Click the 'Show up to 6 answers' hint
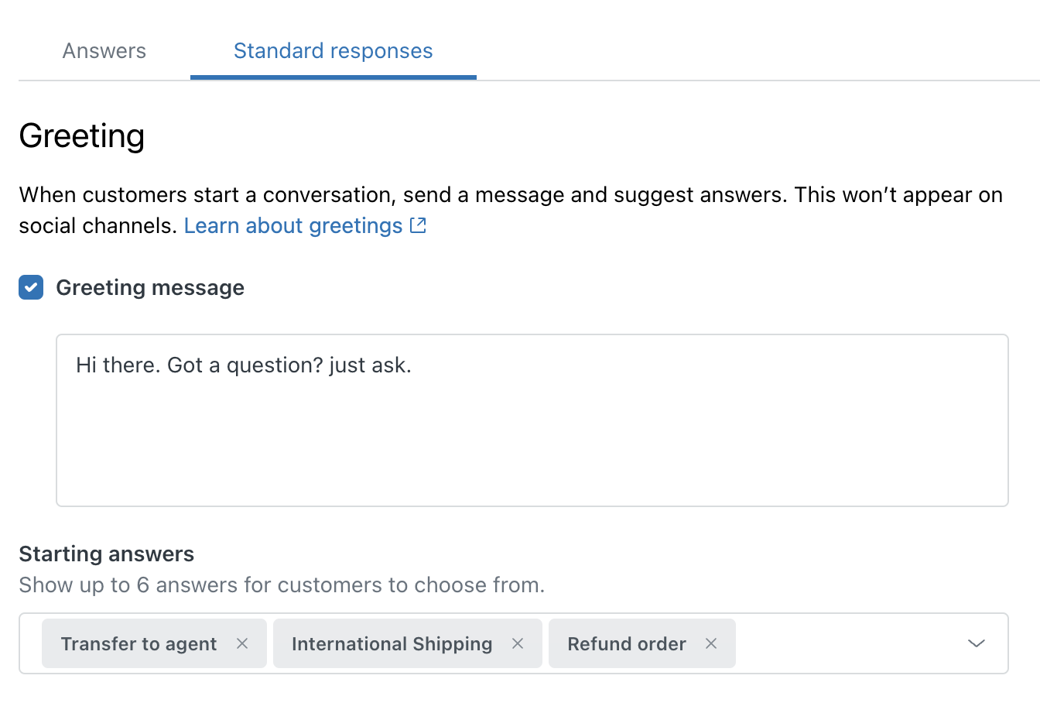This screenshot has height=720, width=1040. [282, 585]
